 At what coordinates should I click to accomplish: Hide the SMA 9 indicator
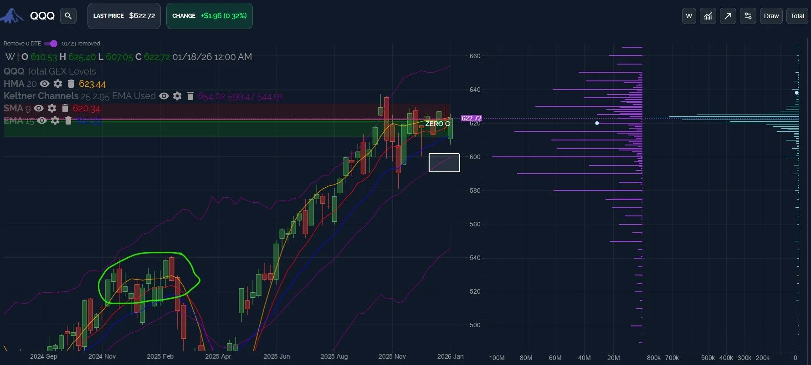click(39, 108)
